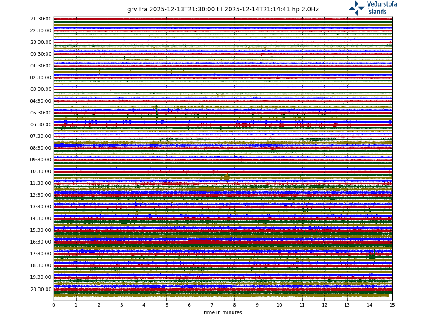Screen dimensions: 446x334
Task: Click the Veðurstofa Íslands logo icon
Action: [x=356, y=8]
